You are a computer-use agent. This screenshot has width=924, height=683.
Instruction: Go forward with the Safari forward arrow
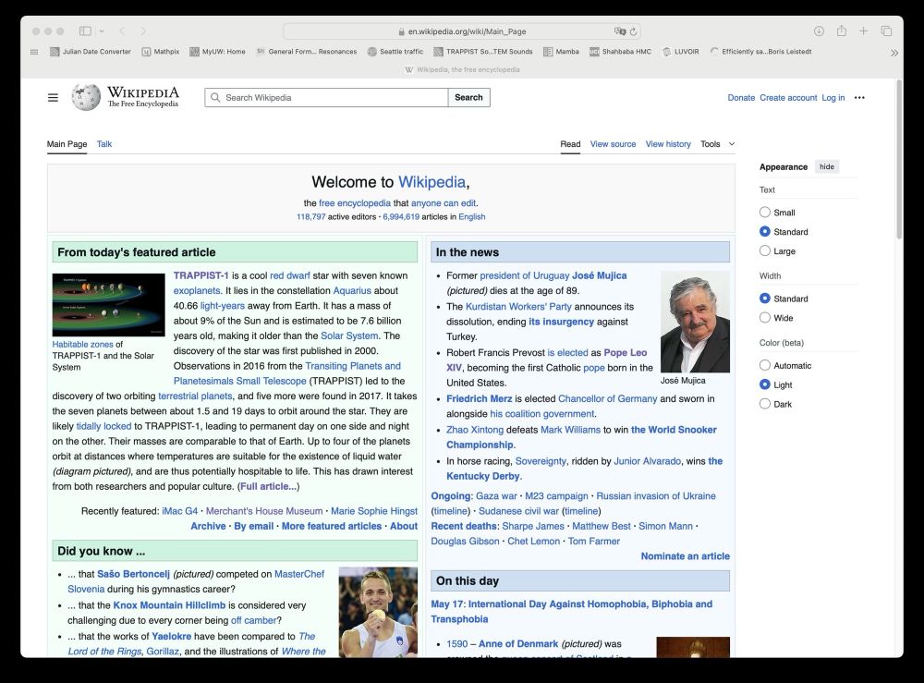(143, 31)
